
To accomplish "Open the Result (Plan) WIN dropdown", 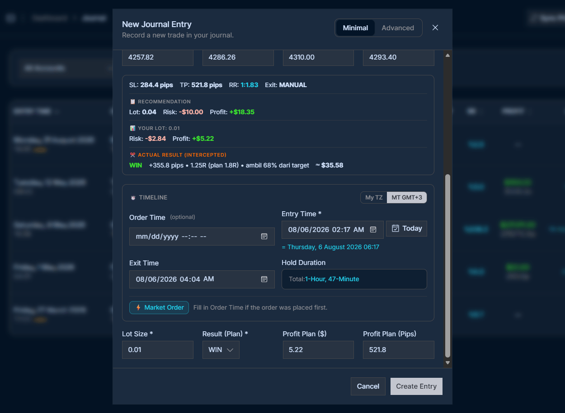I will pos(221,350).
